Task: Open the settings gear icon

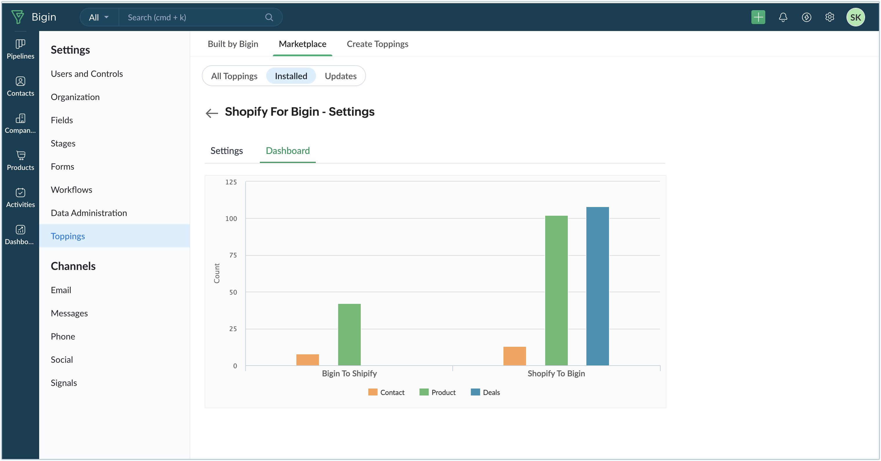Action: coord(830,17)
